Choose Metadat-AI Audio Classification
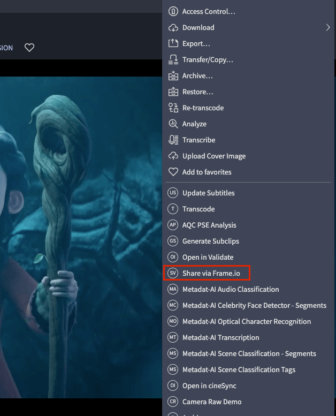Viewport: 336px width, 416px height. point(248,289)
